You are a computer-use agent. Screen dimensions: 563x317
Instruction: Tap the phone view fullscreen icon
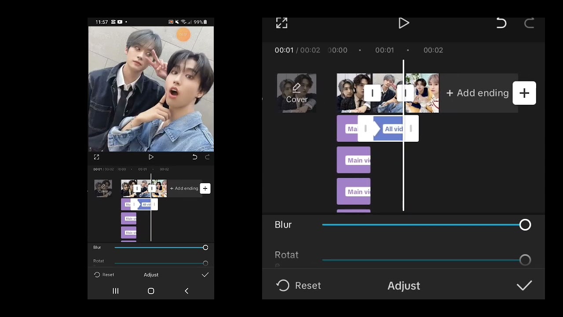point(97,157)
